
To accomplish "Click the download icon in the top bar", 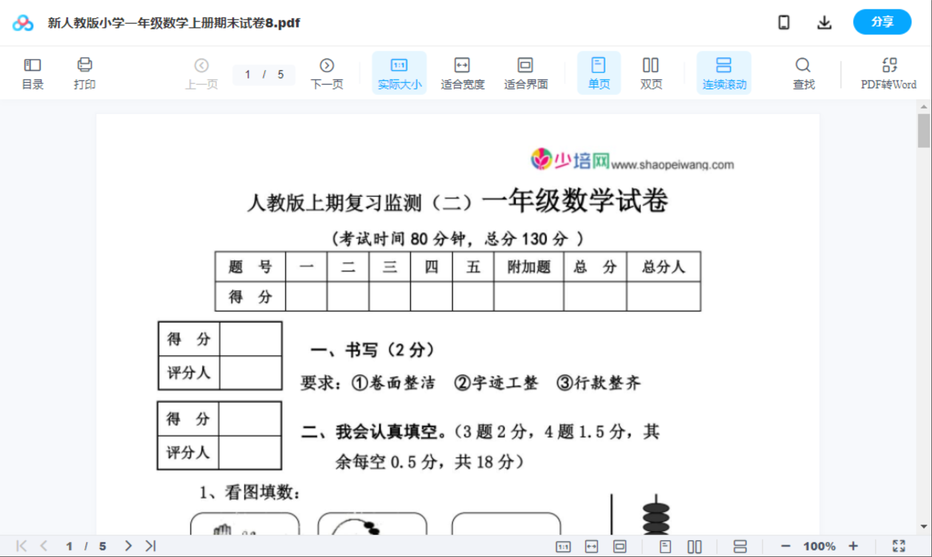I will pyautogui.click(x=824, y=22).
